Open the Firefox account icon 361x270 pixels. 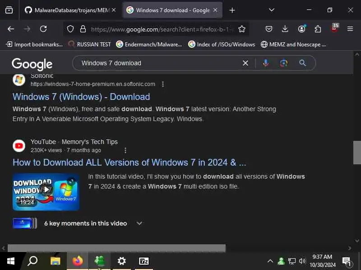301,29
